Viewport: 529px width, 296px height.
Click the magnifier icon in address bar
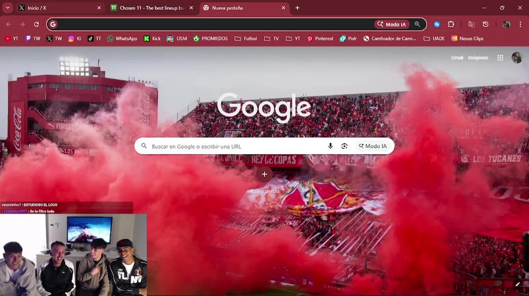pos(417,24)
